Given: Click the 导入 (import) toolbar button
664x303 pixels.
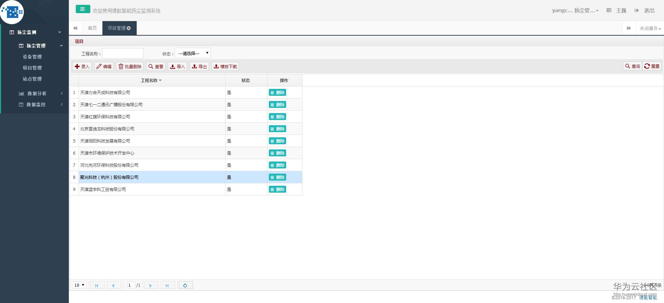Looking at the screenshot, I should pyautogui.click(x=178, y=66).
